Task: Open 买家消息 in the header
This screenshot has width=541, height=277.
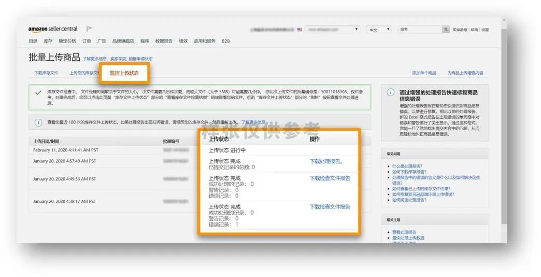Action: (x=460, y=30)
